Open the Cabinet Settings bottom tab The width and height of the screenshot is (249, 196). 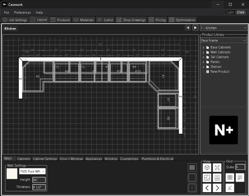[x=45, y=159]
